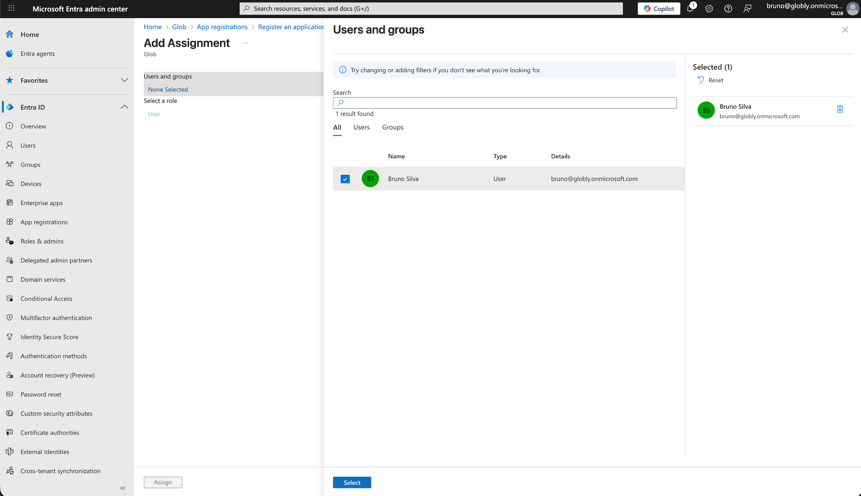Click the App registrations breadcrumb link
This screenshot has width=861, height=496.
222,27
